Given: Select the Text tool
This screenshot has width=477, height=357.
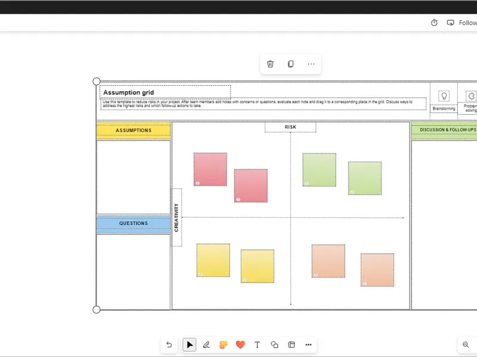Looking at the screenshot, I should [258, 345].
